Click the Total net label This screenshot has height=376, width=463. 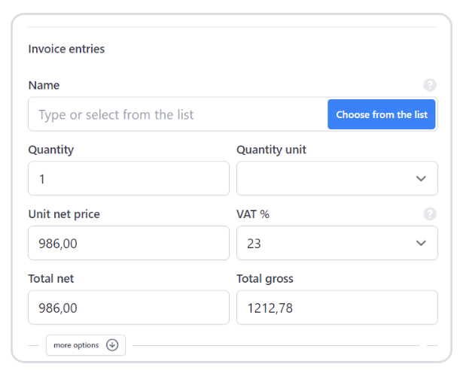[51, 279]
